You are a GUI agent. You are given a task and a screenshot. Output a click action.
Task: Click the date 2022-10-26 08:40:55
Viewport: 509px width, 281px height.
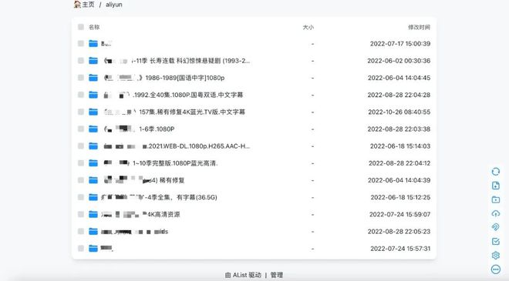tap(399, 112)
